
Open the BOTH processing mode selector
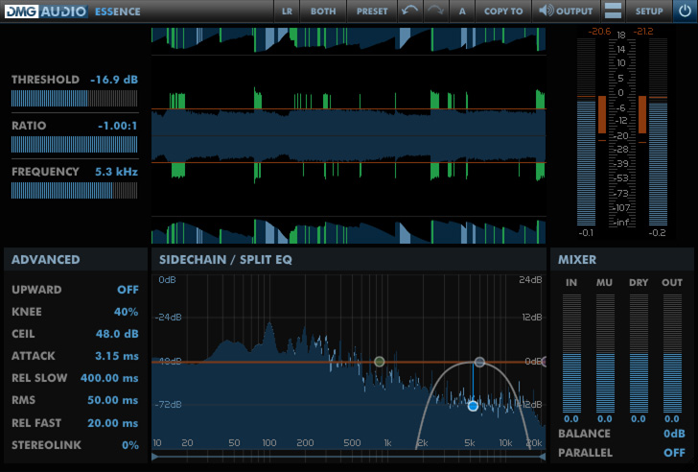pyautogui.click(x=323, y=12)
